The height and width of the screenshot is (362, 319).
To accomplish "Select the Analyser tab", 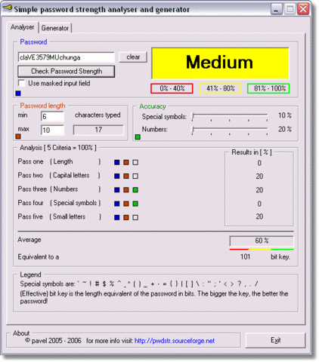I will tap(22, 27).
